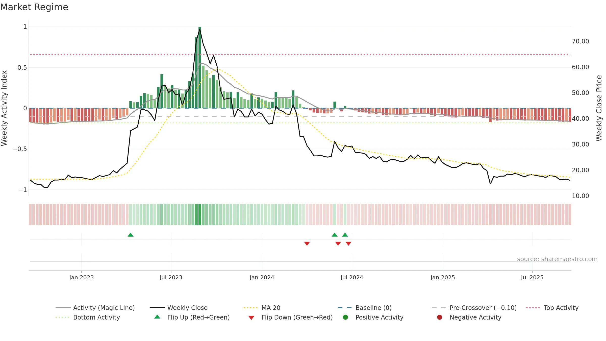This screenshot has height=341, width=606.
Task: Toggle the Weekly Close legend entry
Action: pyautogui.click(x=179, y=308)
